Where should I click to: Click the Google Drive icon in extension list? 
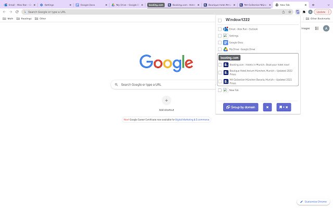(225, 49)
